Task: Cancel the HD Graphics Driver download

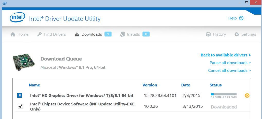Action: click(247, 96)
